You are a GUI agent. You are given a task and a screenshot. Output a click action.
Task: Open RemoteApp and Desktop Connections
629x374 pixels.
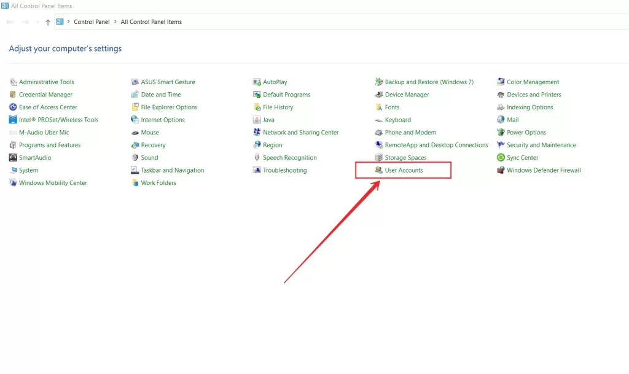pyautogui.click(x=437, y=145)
